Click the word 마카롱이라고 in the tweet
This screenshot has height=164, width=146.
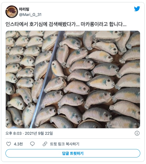[94, 24]
